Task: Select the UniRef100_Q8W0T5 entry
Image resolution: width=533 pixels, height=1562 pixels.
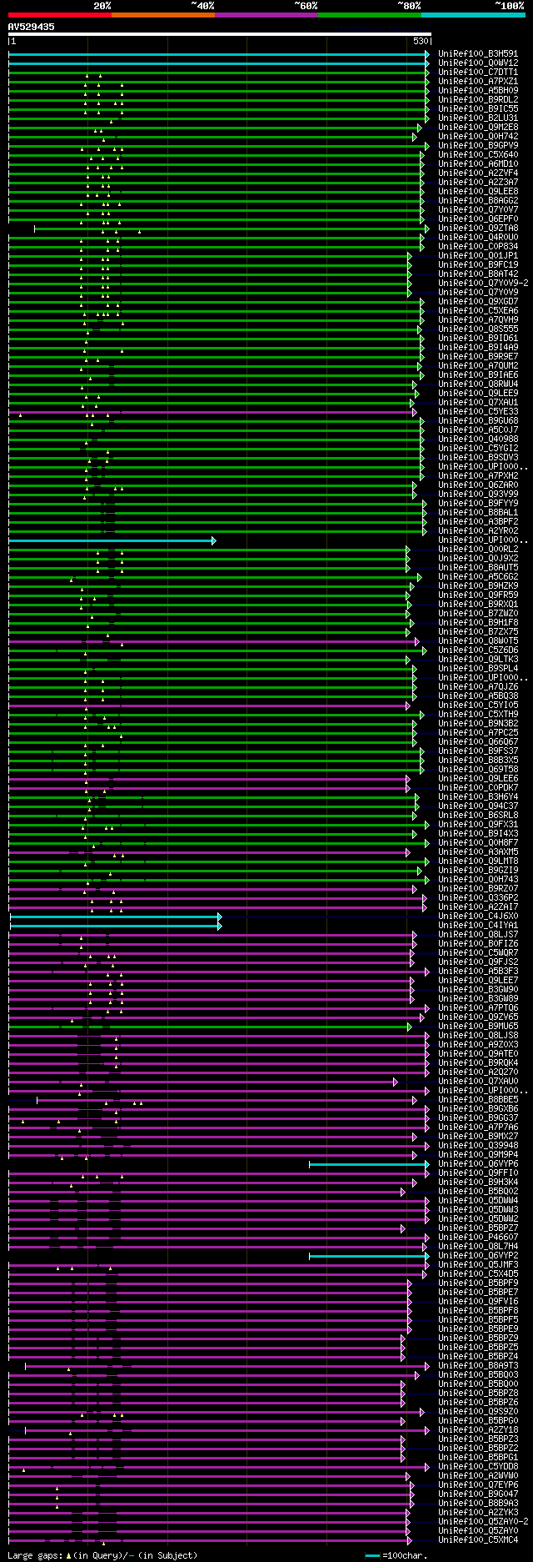Action: pos(478,641)
